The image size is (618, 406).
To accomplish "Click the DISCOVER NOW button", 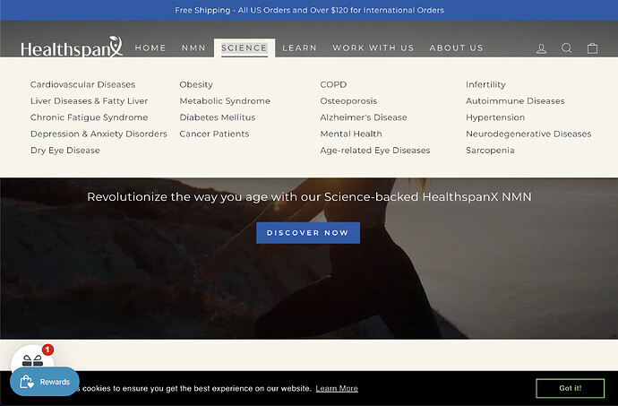I will coord(308,233).
